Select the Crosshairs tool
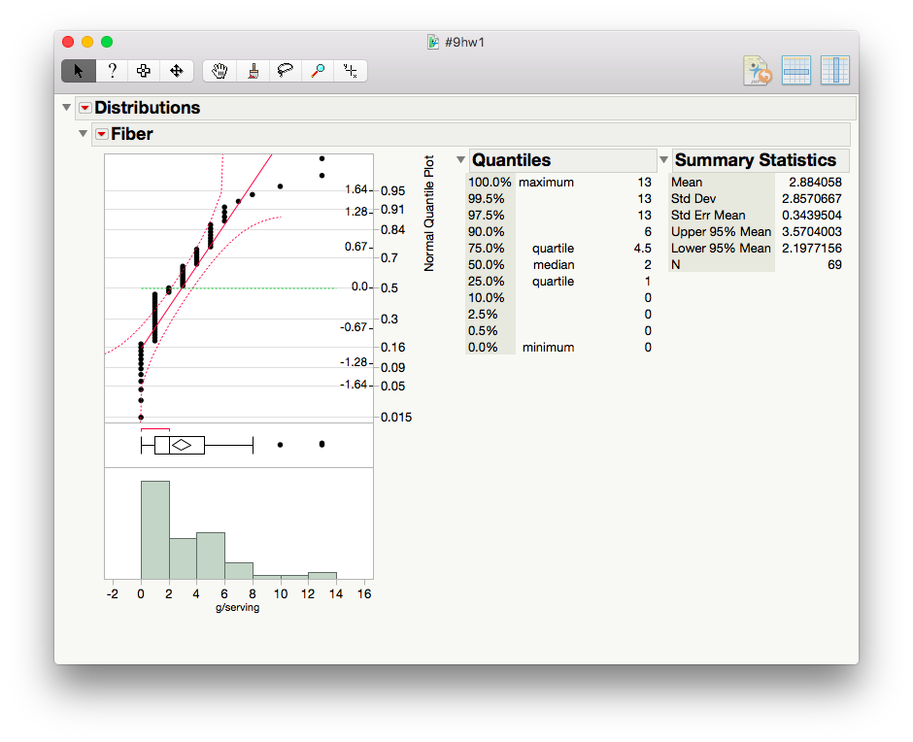The image size is (913, 742). 351,71
